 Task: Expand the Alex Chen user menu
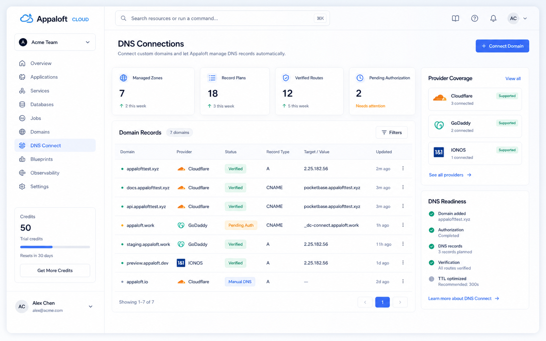click(x=91, y=307)
